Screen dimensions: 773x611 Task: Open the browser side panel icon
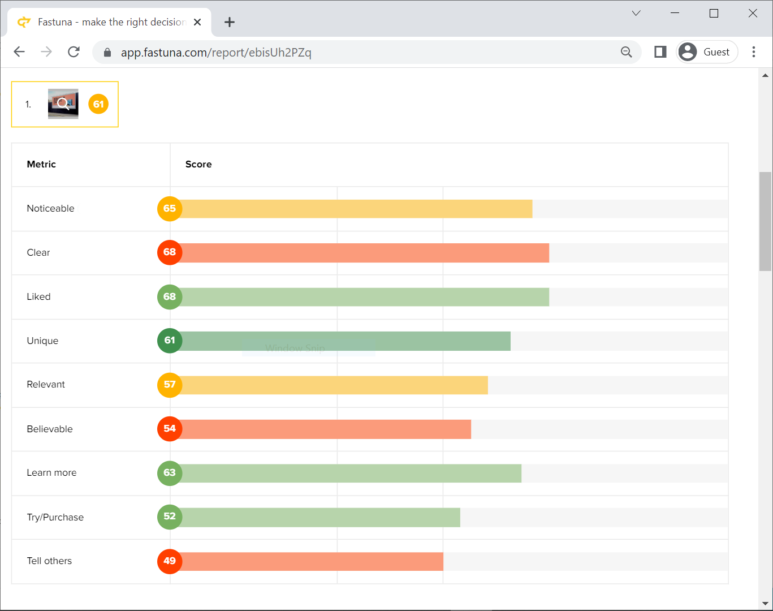tap(660, 52)
